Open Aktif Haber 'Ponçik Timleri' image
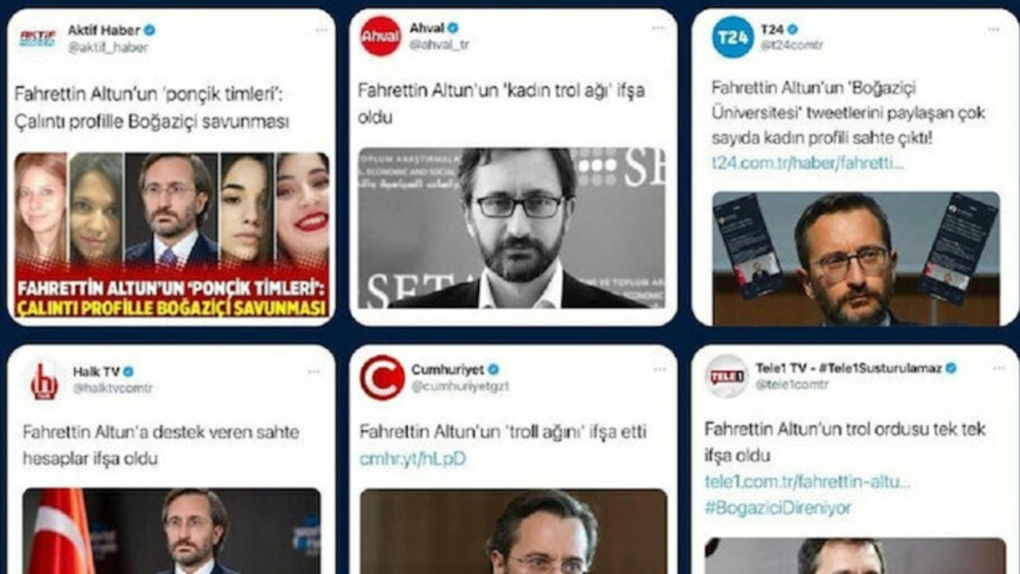This screenshot has height=574, width=1020. click(172, 236)
